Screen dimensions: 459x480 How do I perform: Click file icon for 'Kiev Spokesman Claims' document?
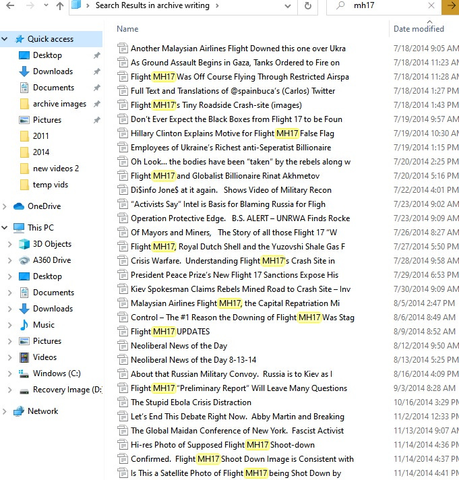coord(123,289)
